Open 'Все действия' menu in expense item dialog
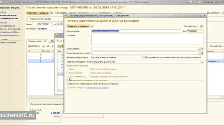Screen dimensions: 224x126 pyautogui.click(x=191, y=26)
